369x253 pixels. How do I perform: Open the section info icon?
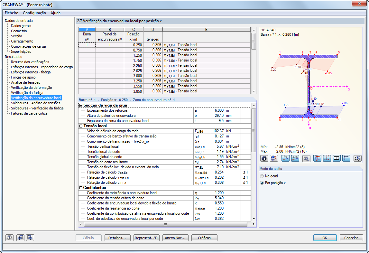pos(264,158)
